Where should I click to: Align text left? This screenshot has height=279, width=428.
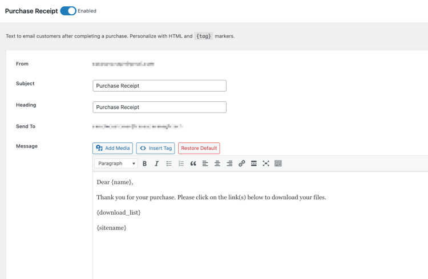pyautogui.click(x=205, y=163)
